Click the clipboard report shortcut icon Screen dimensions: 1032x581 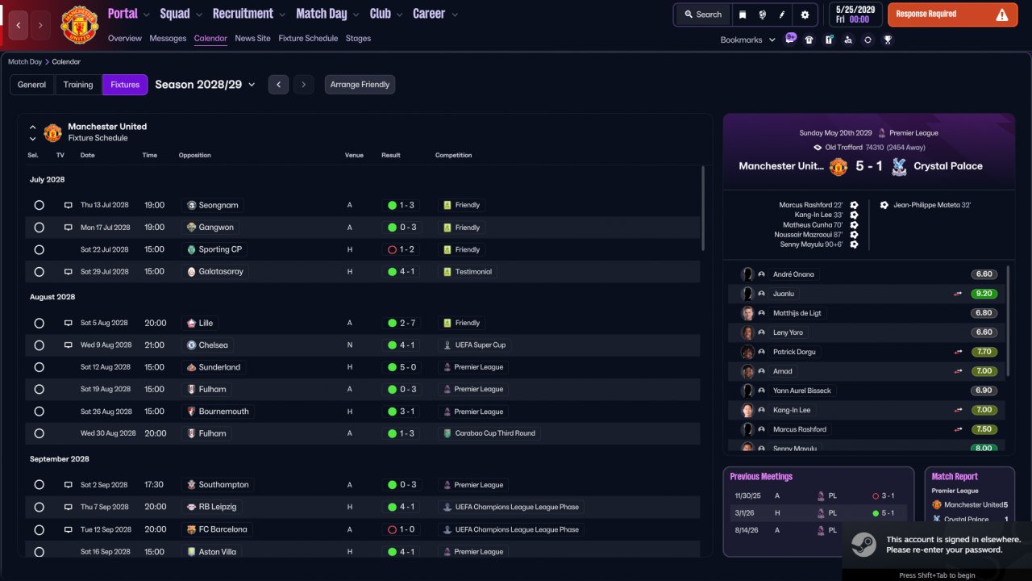(829, 40)
